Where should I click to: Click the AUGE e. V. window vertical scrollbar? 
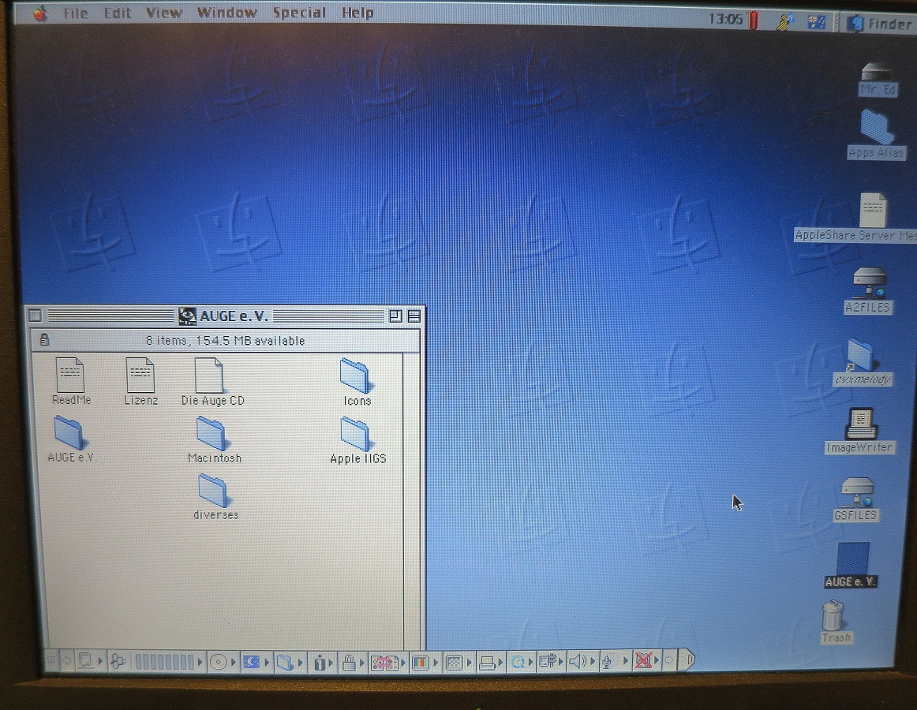[x=412, y=500]
